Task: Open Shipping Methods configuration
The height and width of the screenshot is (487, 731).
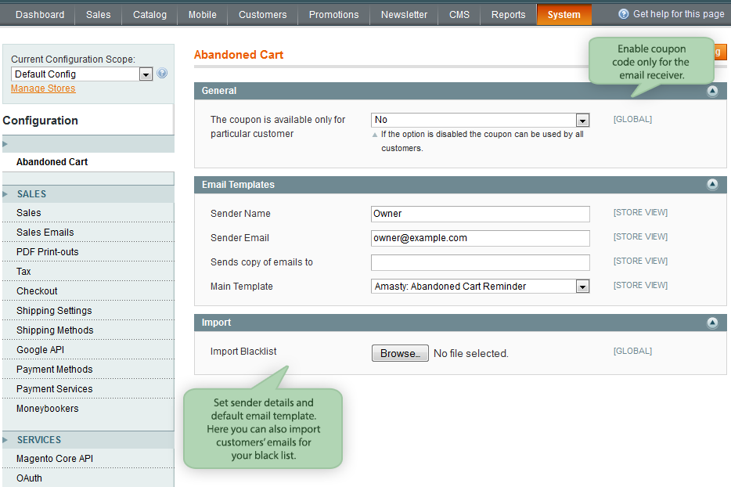Action: (x=88, y=330)
